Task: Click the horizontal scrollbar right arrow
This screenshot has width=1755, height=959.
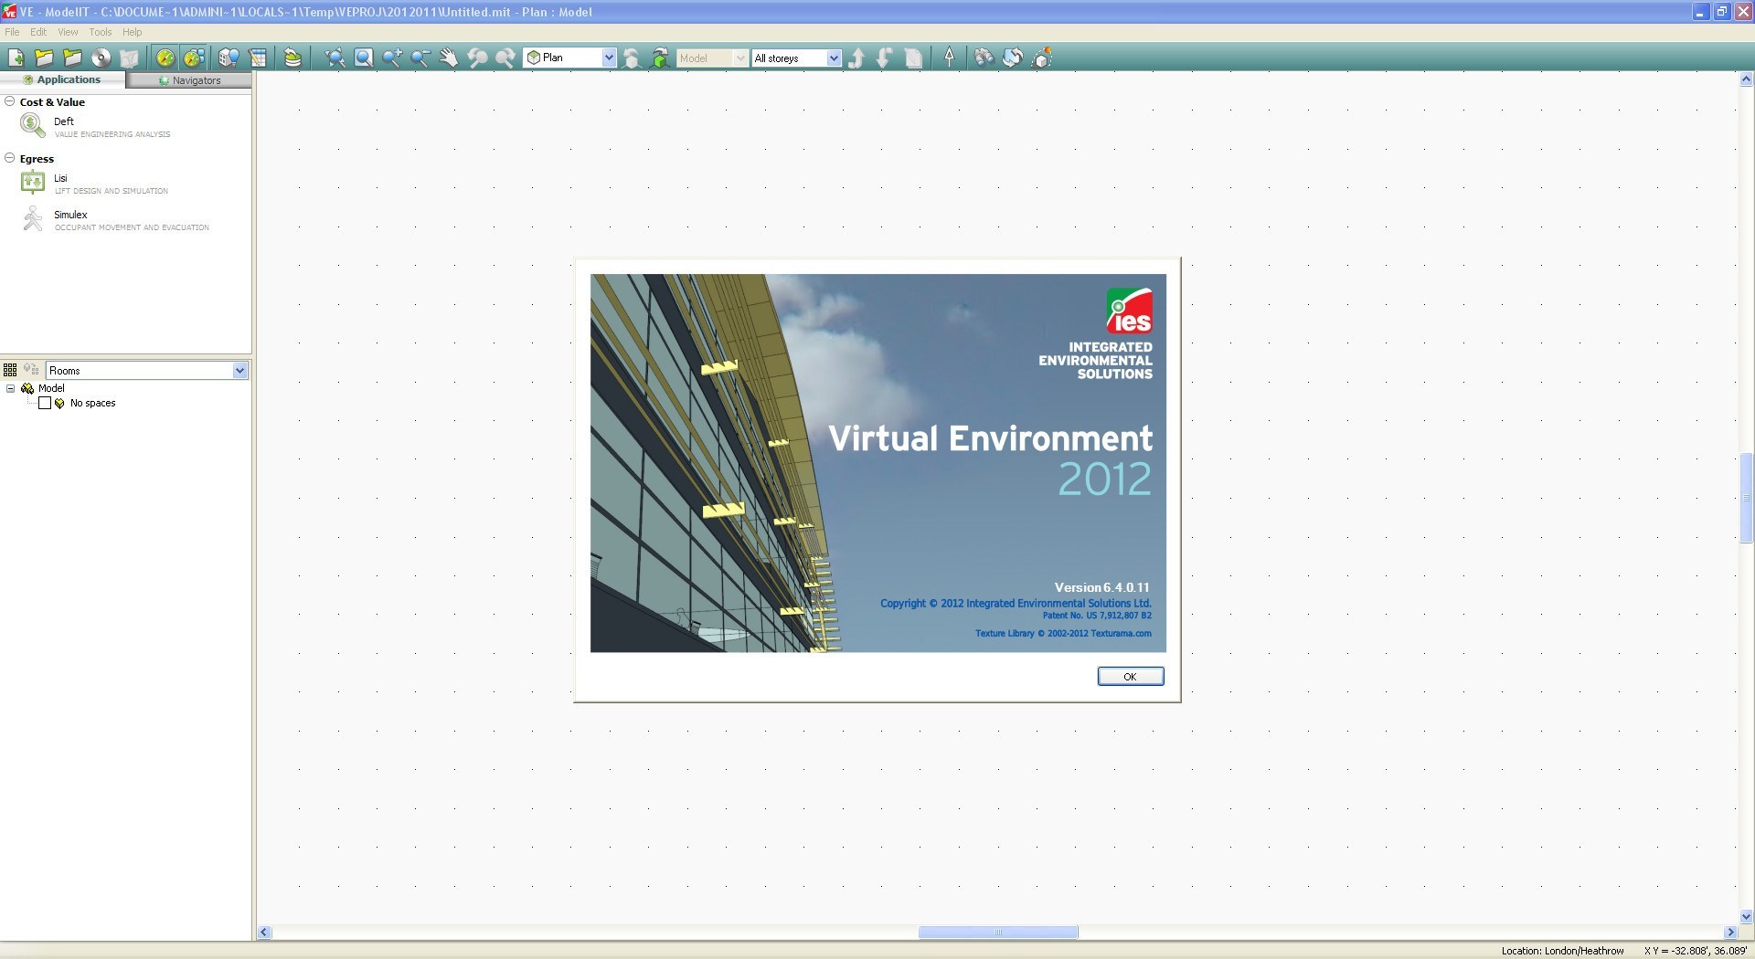Action: click(x=1730, y=932)
